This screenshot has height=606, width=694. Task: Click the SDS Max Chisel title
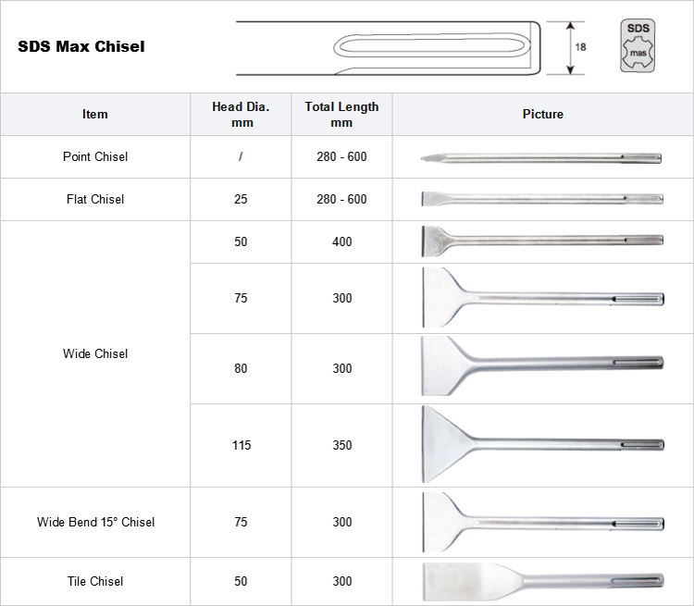(x=81, y=46)
